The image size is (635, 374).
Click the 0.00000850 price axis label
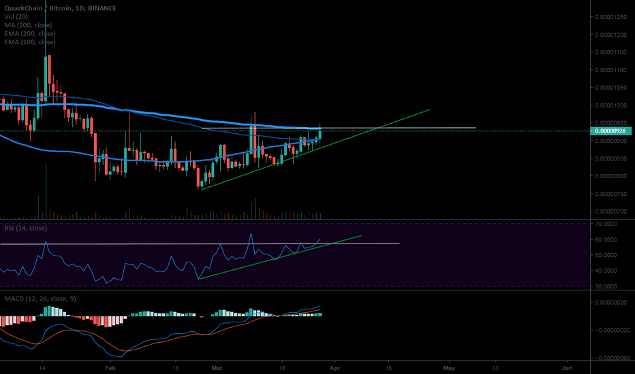(610, 158)
